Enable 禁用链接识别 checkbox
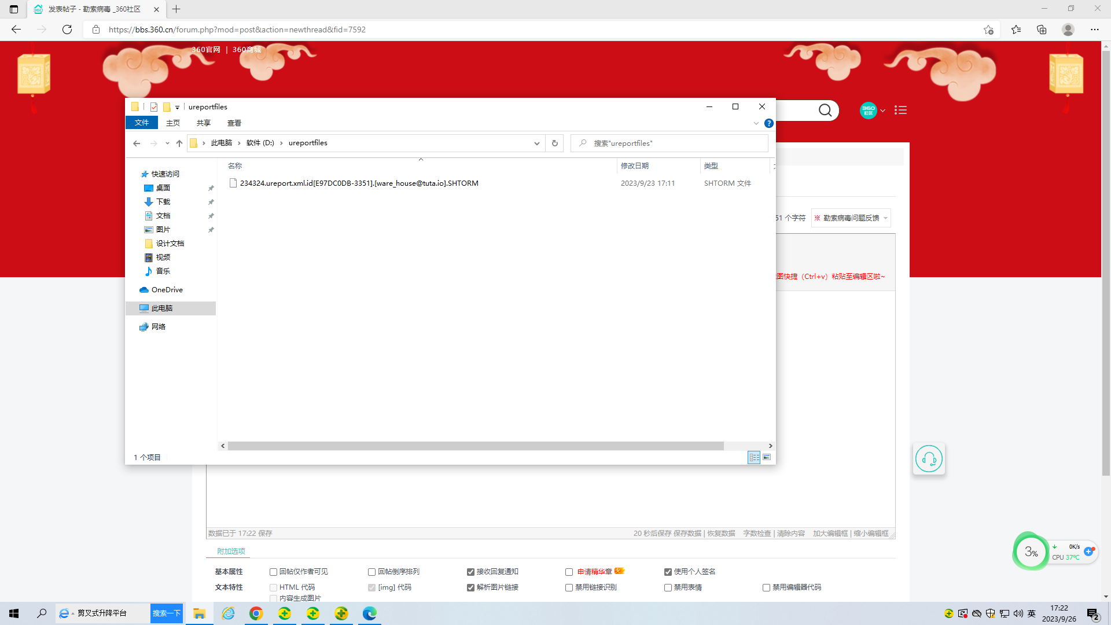 [569, 587]
